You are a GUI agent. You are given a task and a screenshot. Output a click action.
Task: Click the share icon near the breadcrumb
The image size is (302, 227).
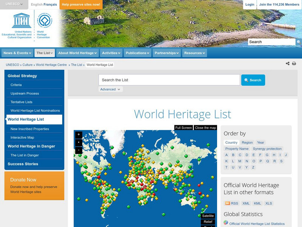288,64
